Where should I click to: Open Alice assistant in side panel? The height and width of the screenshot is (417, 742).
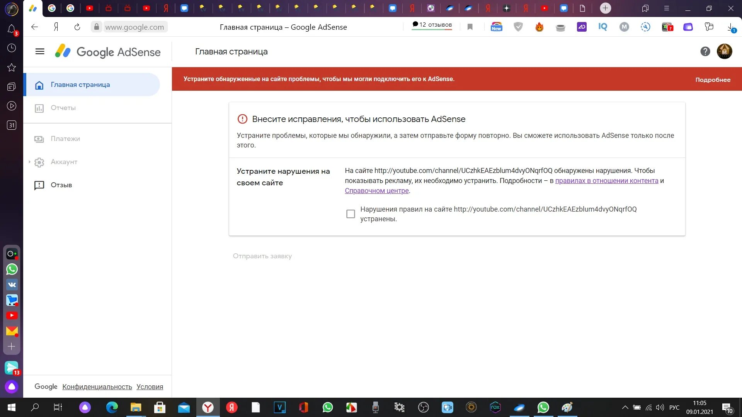(x=12, y=386)
